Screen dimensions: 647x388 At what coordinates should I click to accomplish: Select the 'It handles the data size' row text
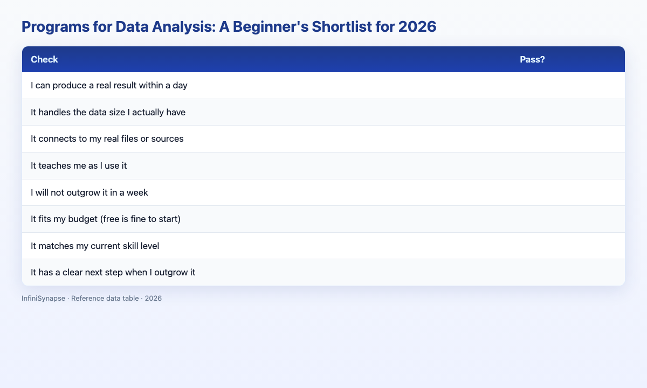(x=108, y=112)
